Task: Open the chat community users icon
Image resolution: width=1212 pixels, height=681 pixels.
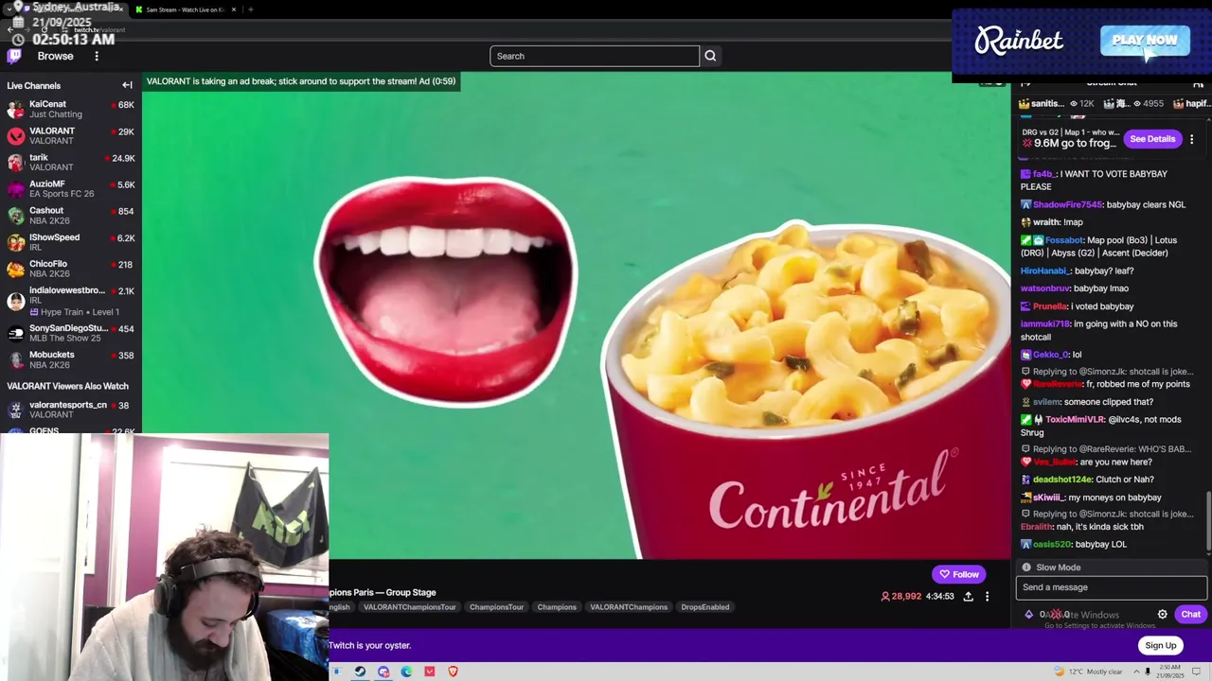Action: point(1198,83)
